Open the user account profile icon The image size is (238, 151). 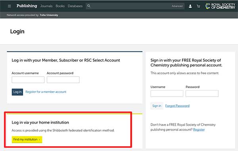(190, 6)
